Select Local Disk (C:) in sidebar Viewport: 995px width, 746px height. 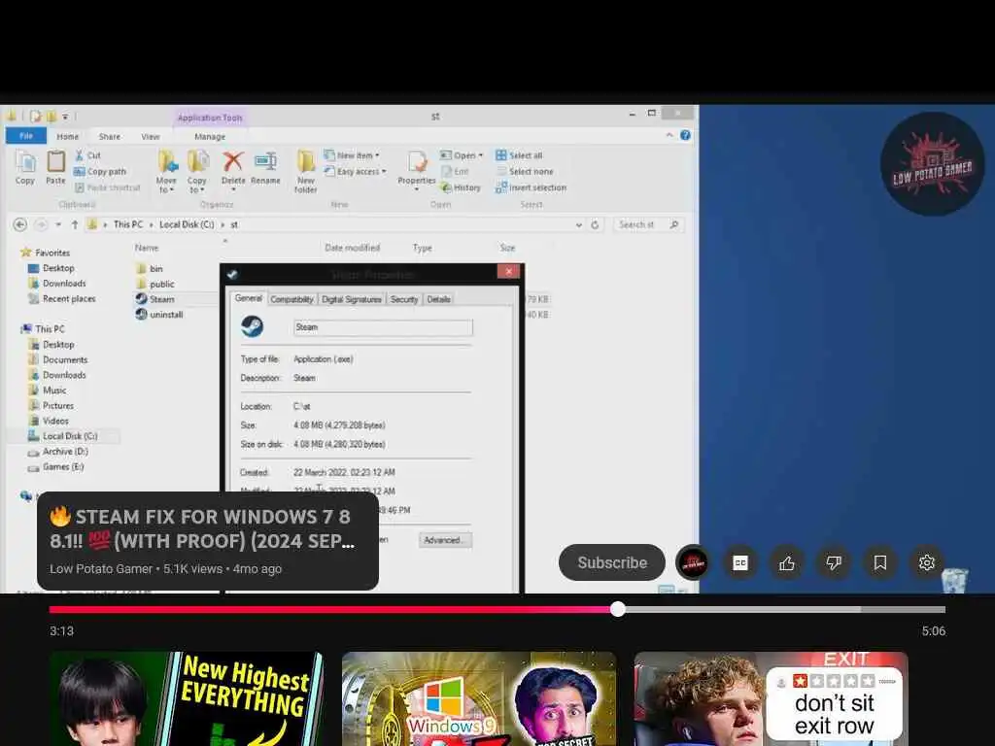pyautogui.click(x=63, y=436)
